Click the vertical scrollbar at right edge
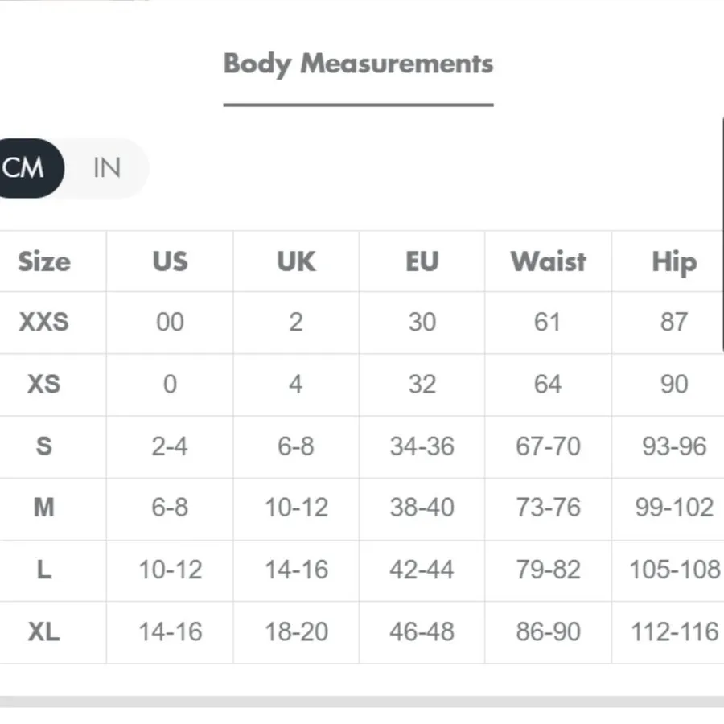The image size is (724, 724). pos(722,236)
